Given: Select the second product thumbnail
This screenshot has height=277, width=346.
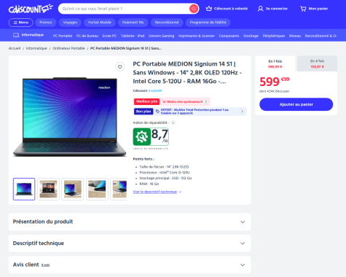Looking at the screenshot, I should tap(48, 189).
